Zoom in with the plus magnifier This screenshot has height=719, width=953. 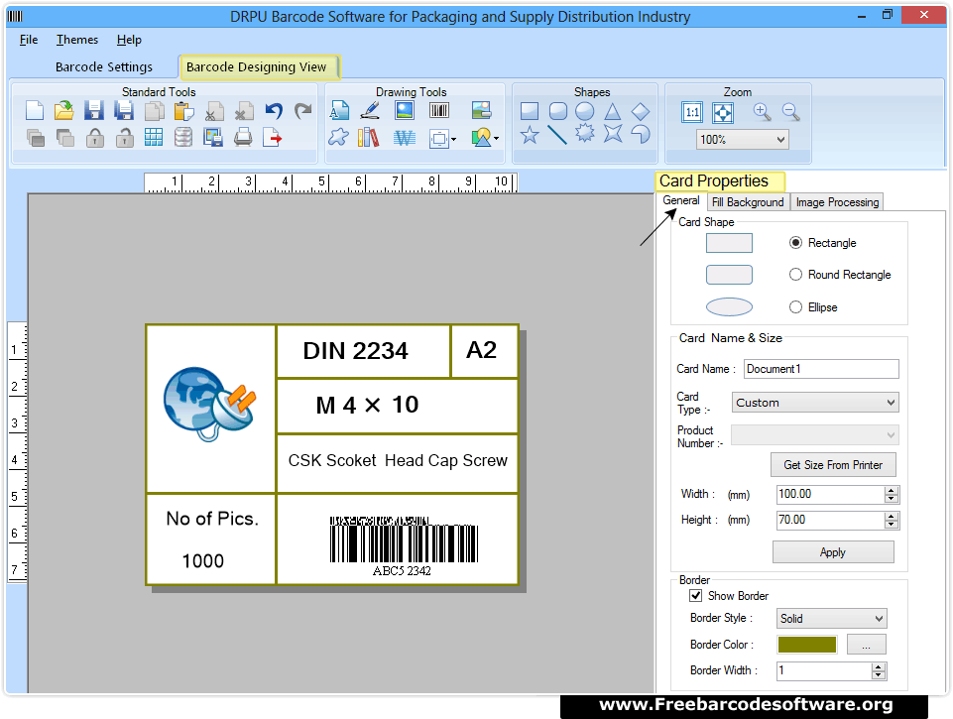(x=762, y=112)
